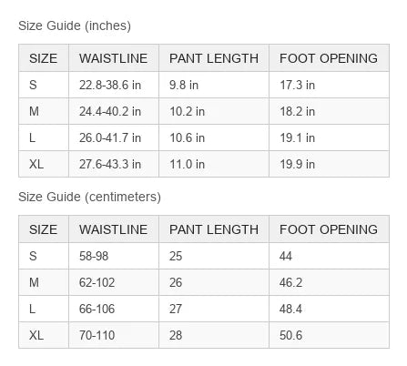
Task: Select the 62-102 waistline cell
Action: [114, 282]
